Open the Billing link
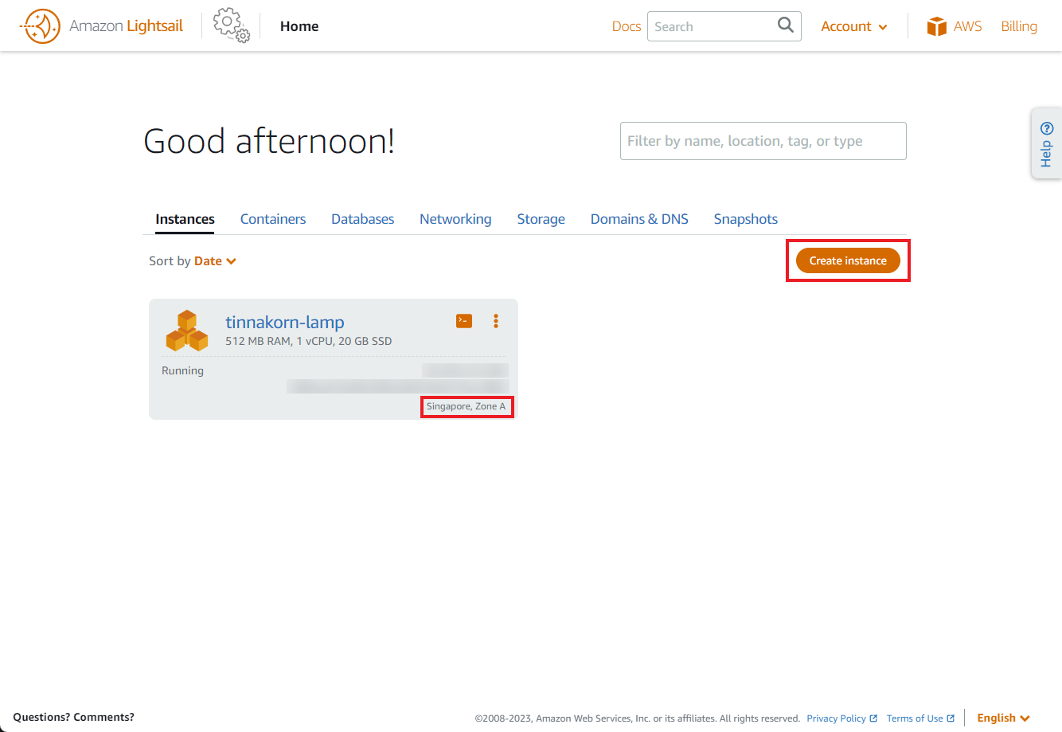Viewport: 1062px width, 732px height. click(x=1019, y=26)
